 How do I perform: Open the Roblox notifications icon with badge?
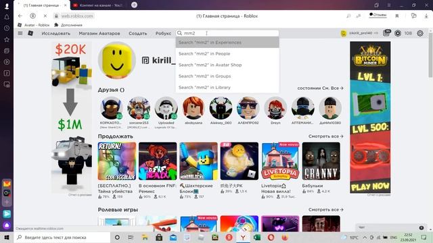click(x=386, y=33)
